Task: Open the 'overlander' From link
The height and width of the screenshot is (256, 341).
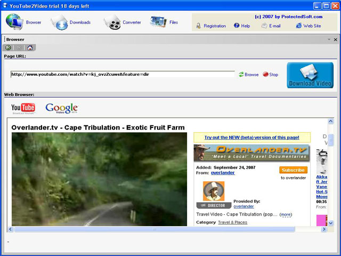Action: pos(223,173)
